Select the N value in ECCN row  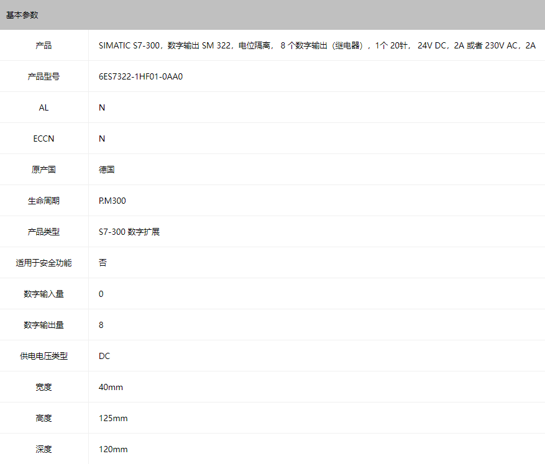click(102, 139)
